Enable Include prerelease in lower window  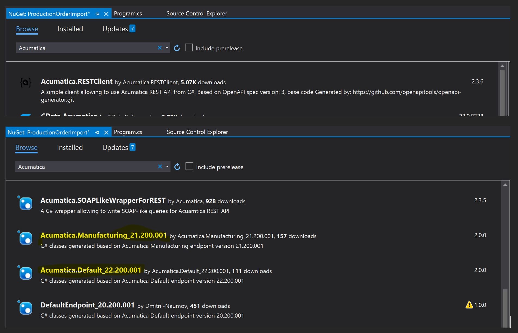coord(189,166)
